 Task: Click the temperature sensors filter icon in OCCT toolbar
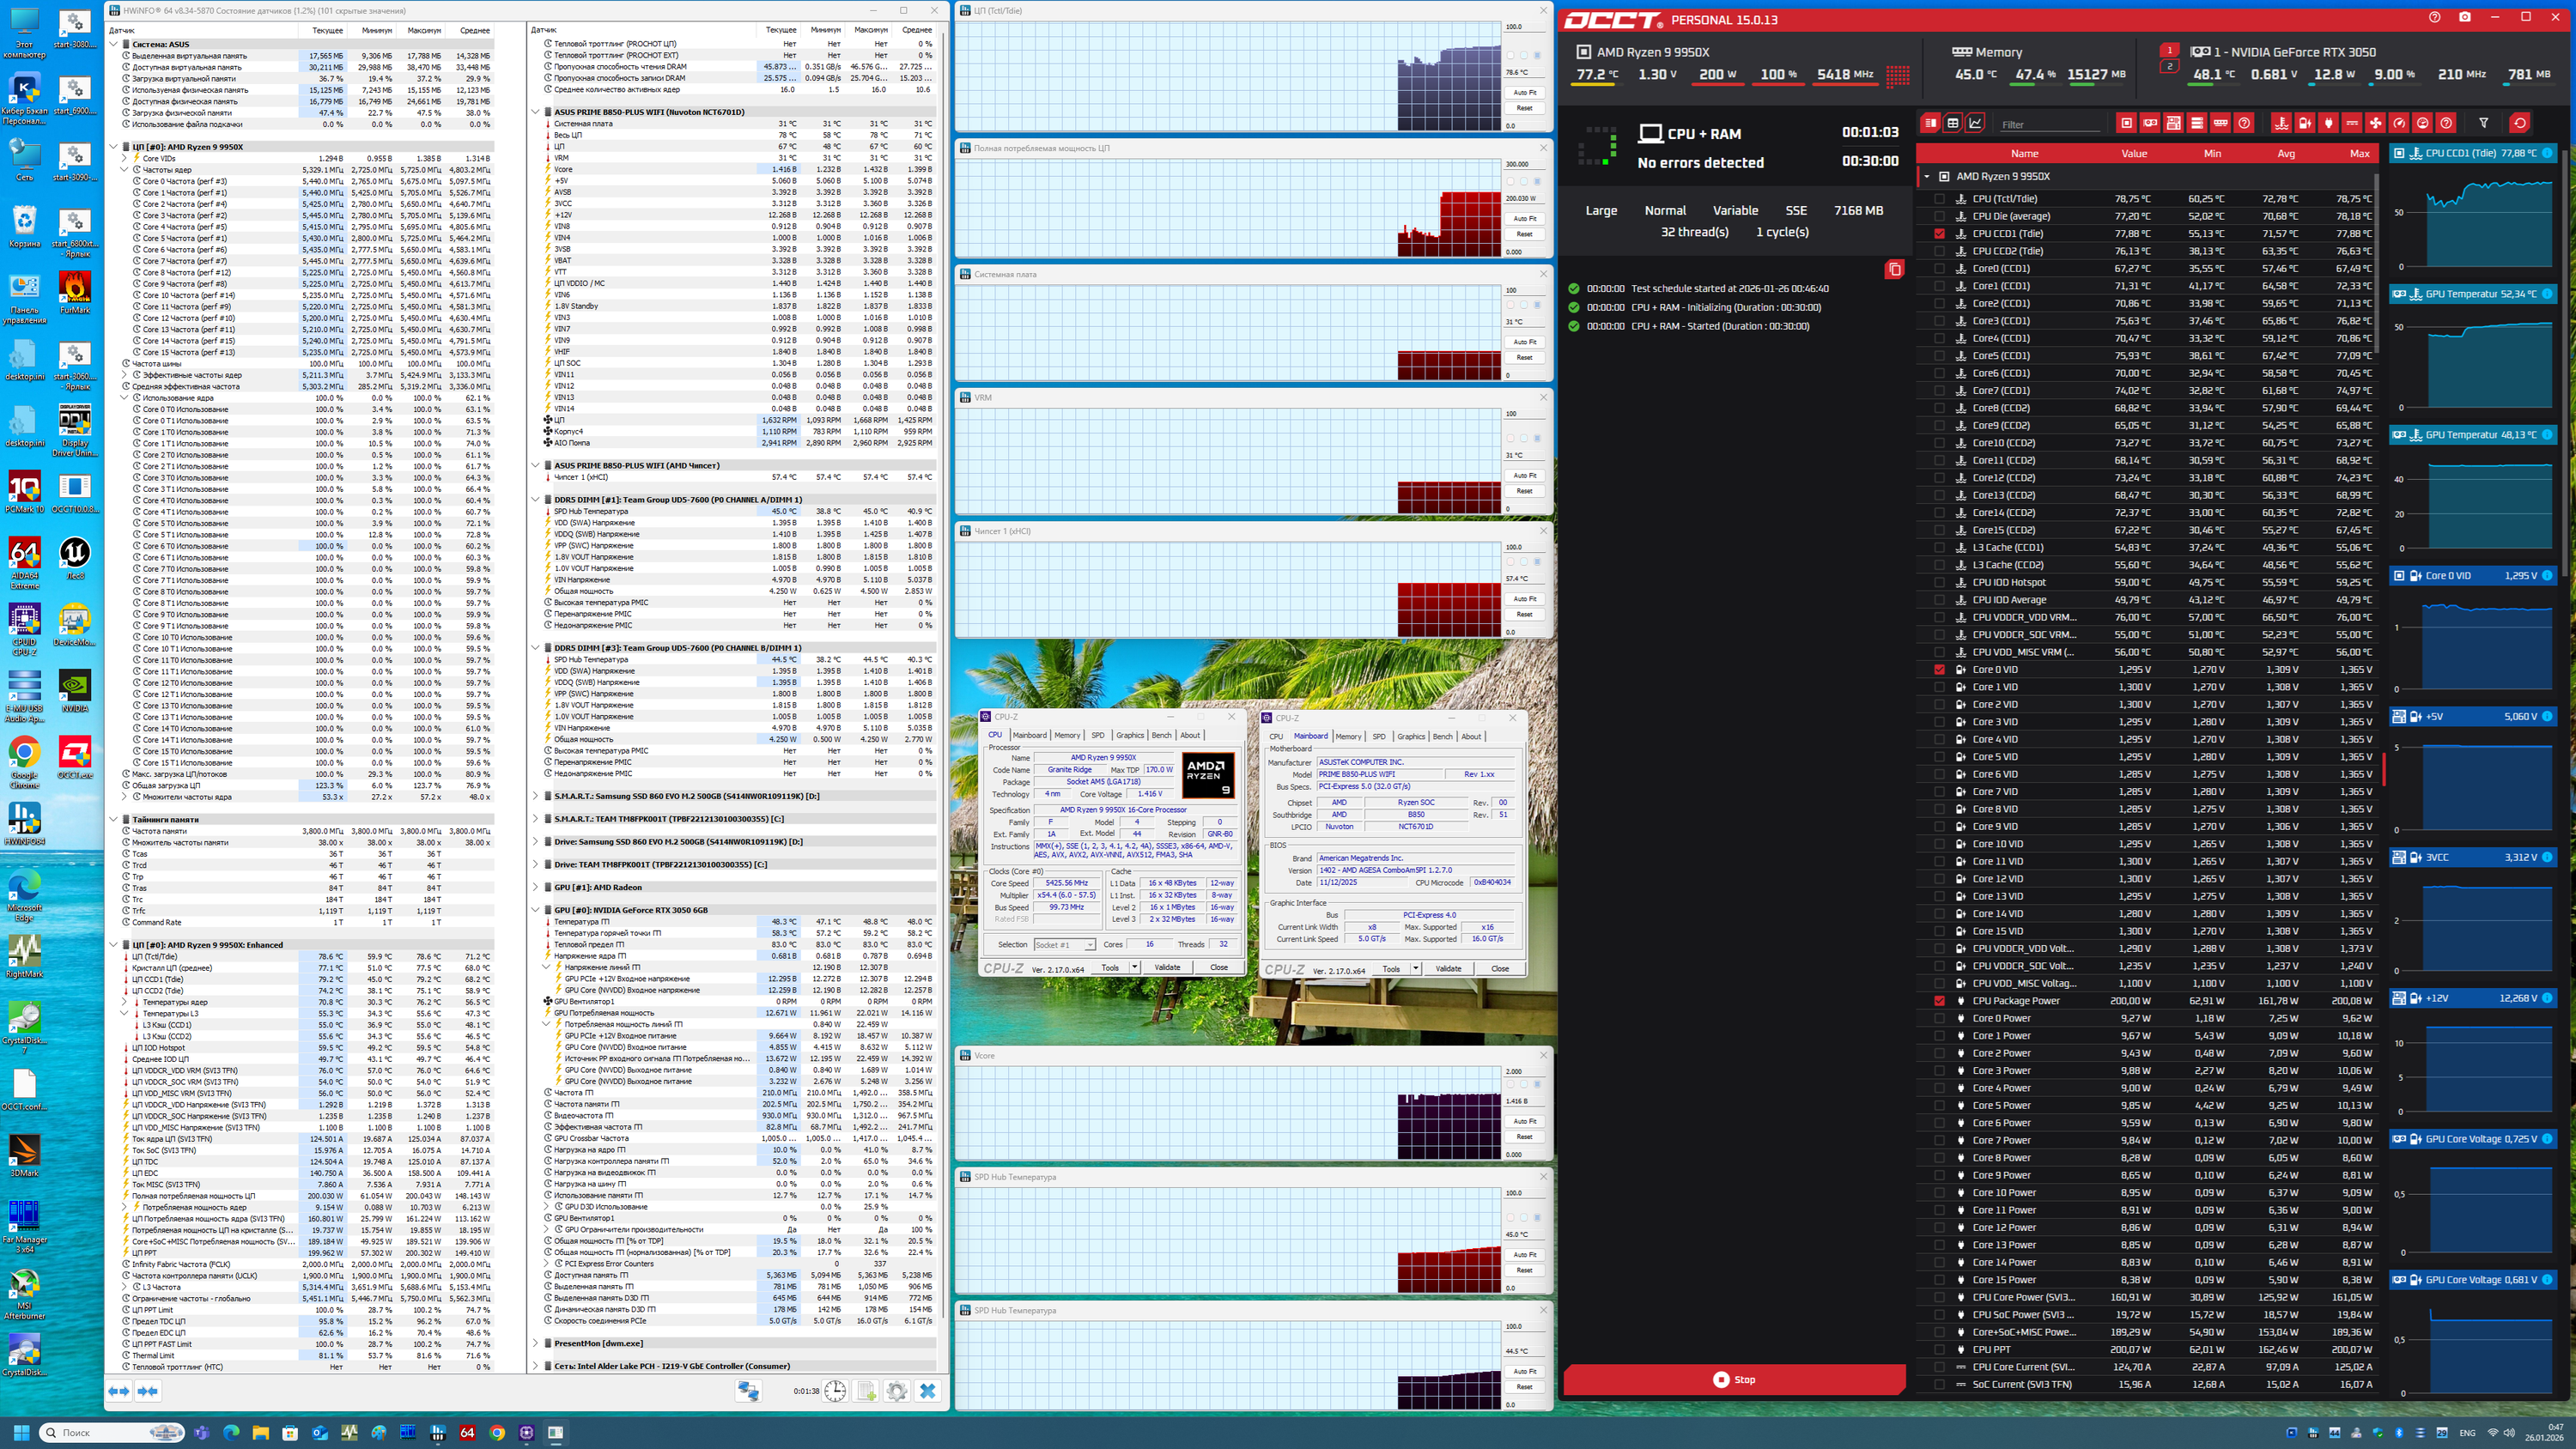point(2281,123)
